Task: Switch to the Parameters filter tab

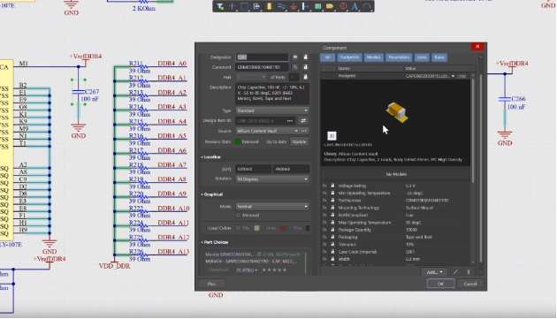Action: click(399, 57)
